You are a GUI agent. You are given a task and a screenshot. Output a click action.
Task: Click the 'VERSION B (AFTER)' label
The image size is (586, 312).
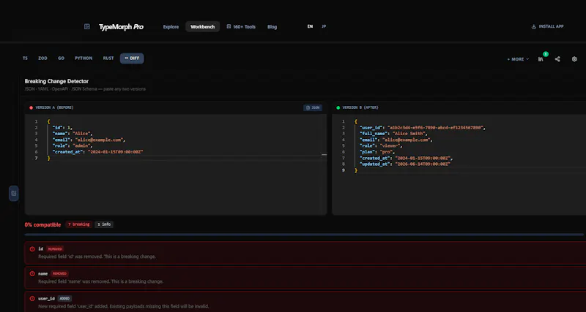360,107
